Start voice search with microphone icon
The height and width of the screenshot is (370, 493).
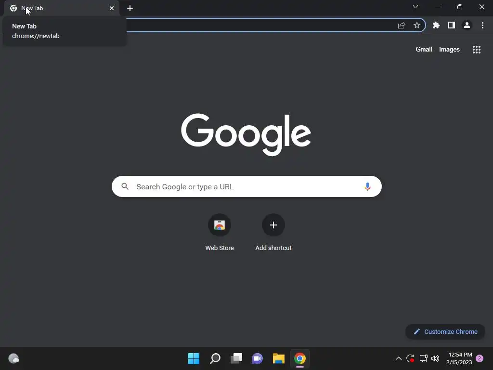point(367,186)
